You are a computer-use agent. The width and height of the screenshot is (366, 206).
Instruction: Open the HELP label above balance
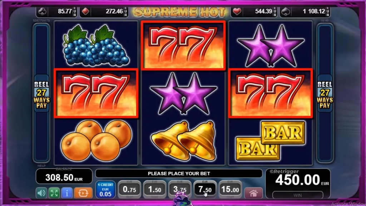tap(41, 166)
